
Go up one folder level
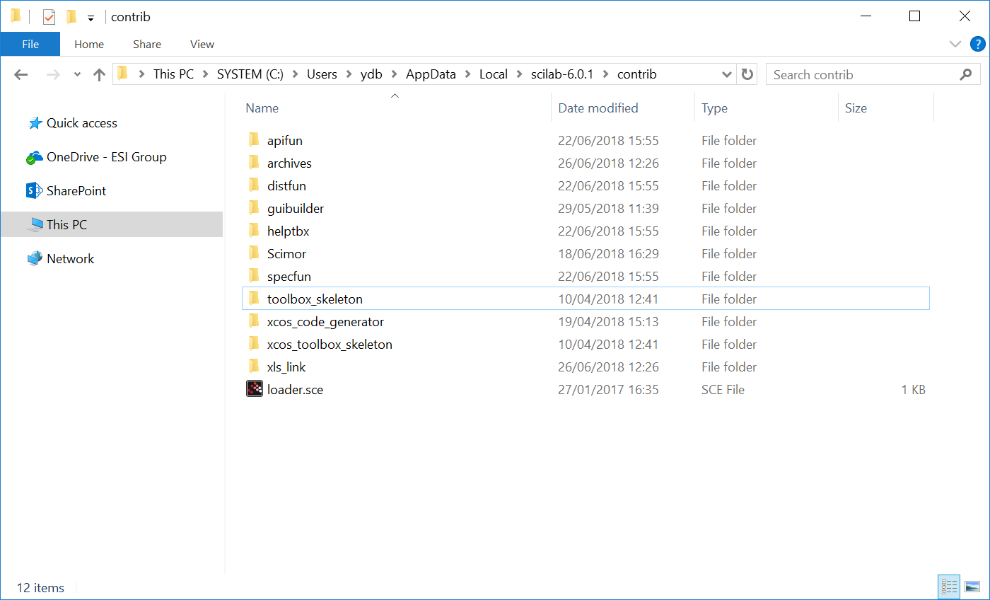tap(100, 74)
